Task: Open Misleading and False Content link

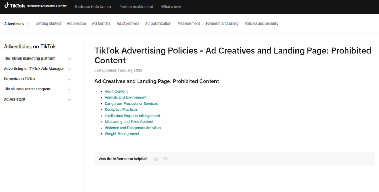Action: tap(129, 122)
